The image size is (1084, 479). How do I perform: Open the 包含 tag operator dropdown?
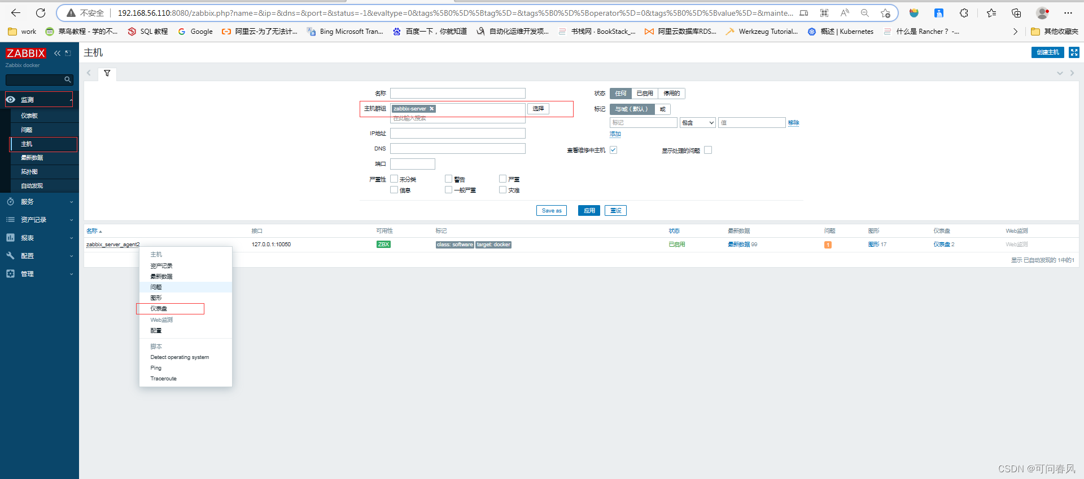[x=698, y=123]
